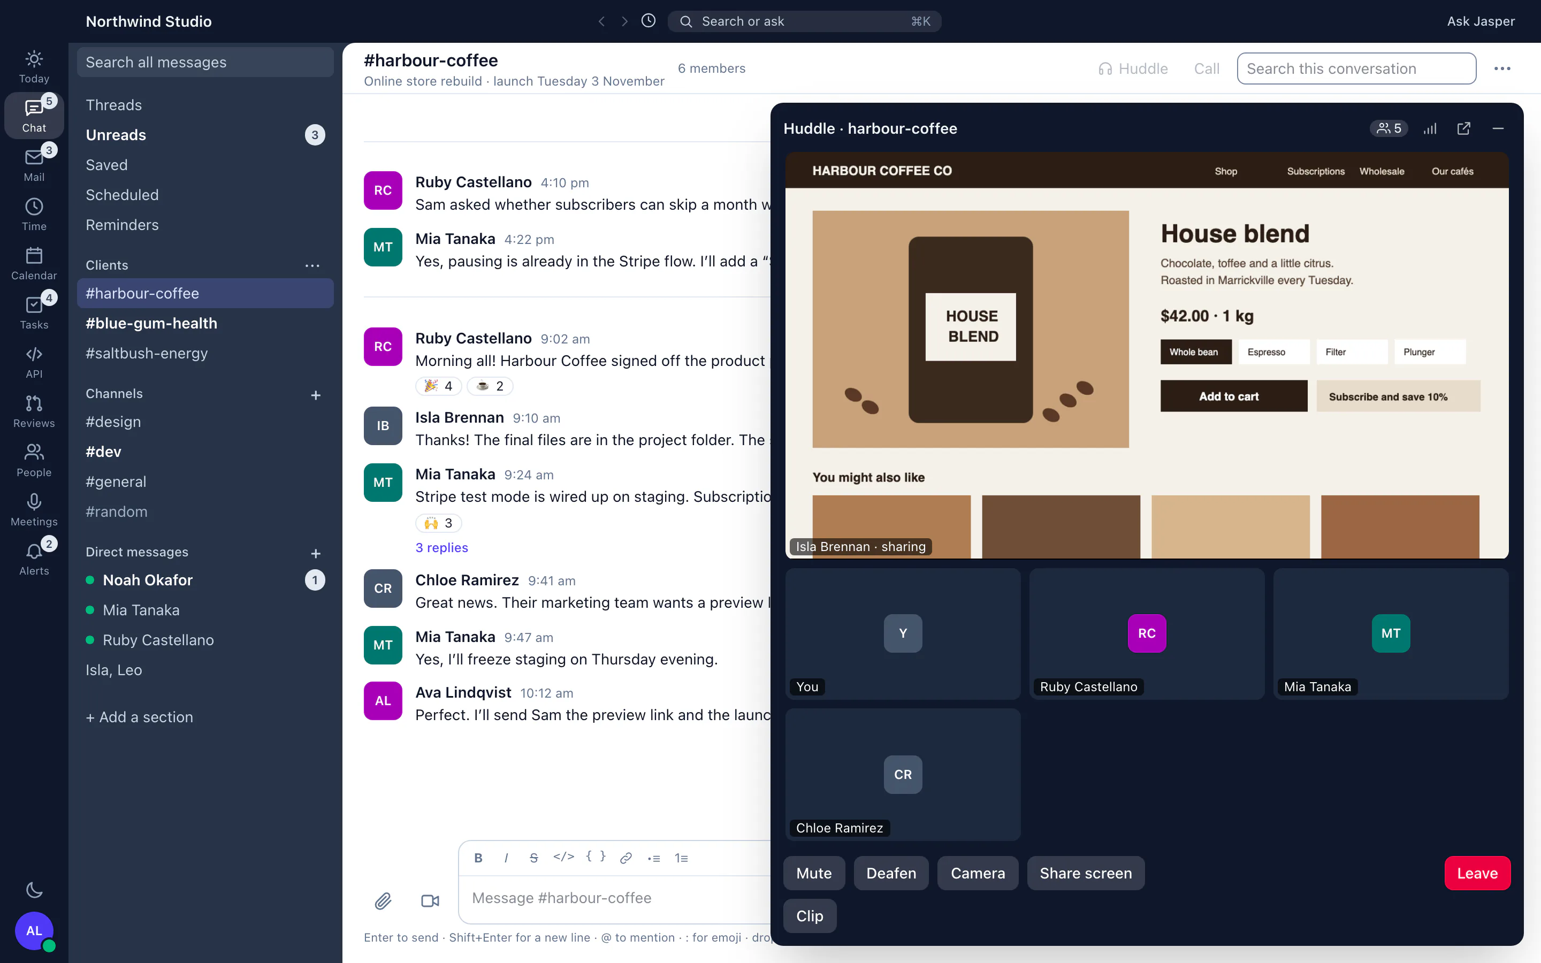Open Tasks in the left rail

[x=34, y=313]
